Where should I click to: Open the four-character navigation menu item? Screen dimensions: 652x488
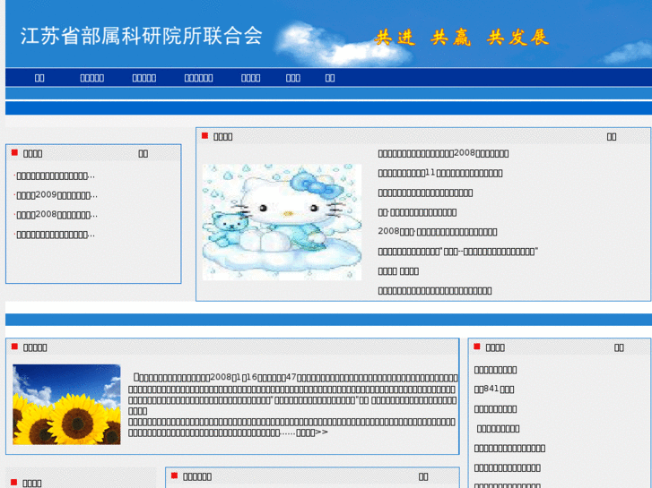tap(250, 78)
